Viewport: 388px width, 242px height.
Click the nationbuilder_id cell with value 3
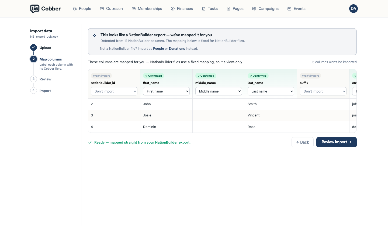click(114, 115)
